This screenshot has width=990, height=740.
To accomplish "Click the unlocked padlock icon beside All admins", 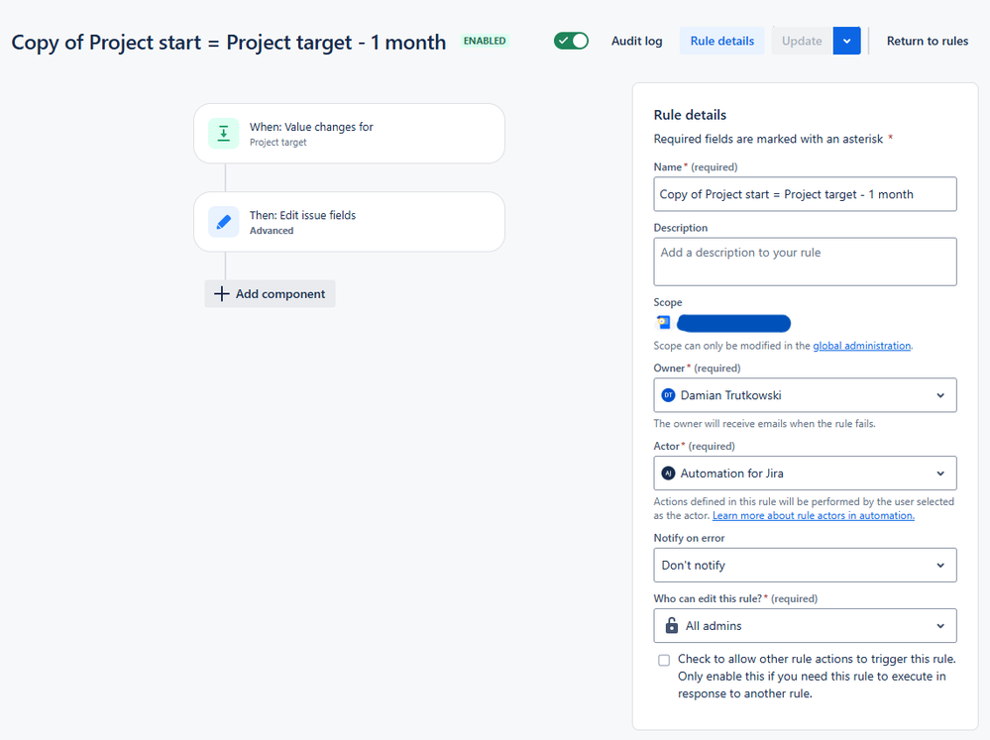I will (672, 626).
